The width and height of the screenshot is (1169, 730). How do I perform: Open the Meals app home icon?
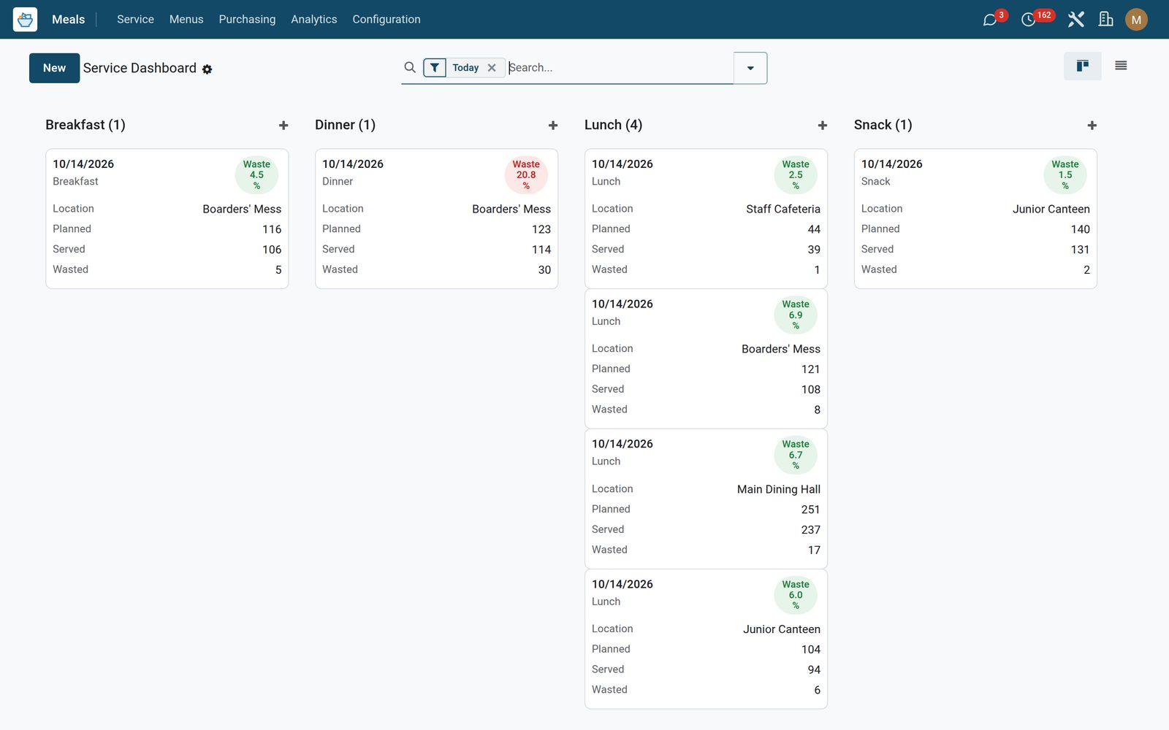pyautogui.click(x=25, y=19)
